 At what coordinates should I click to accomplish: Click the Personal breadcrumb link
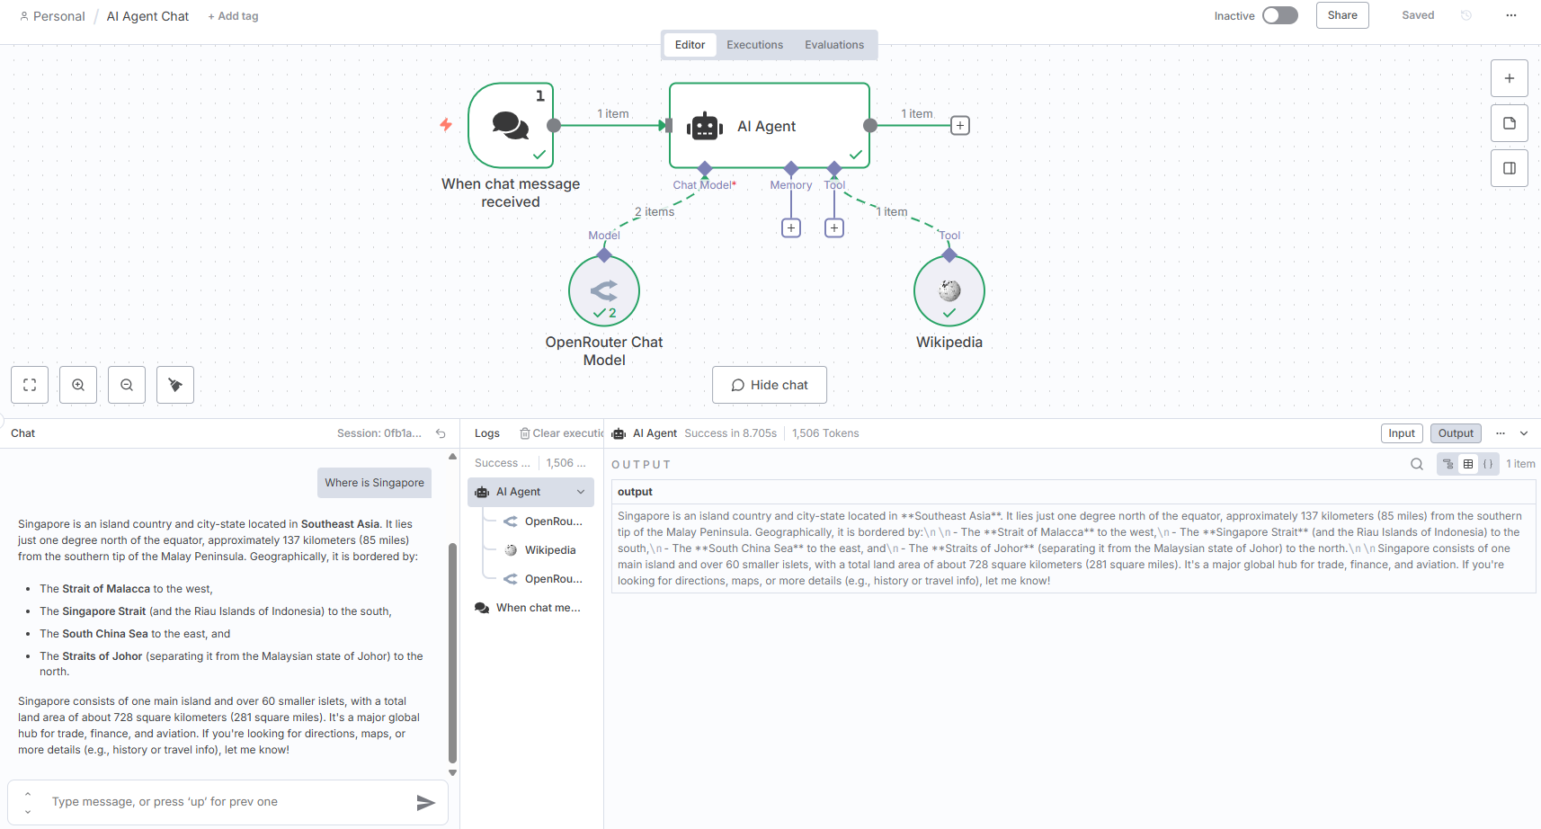point(52,16)
